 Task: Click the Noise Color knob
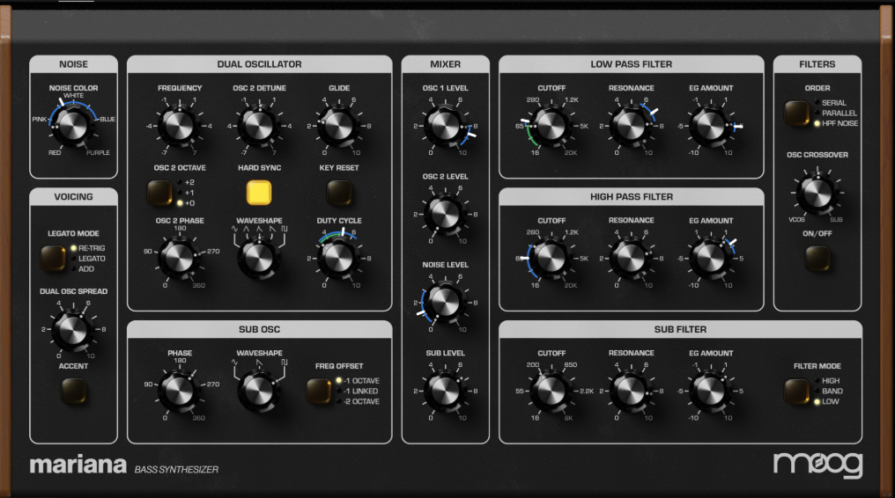tap(73, 125)
